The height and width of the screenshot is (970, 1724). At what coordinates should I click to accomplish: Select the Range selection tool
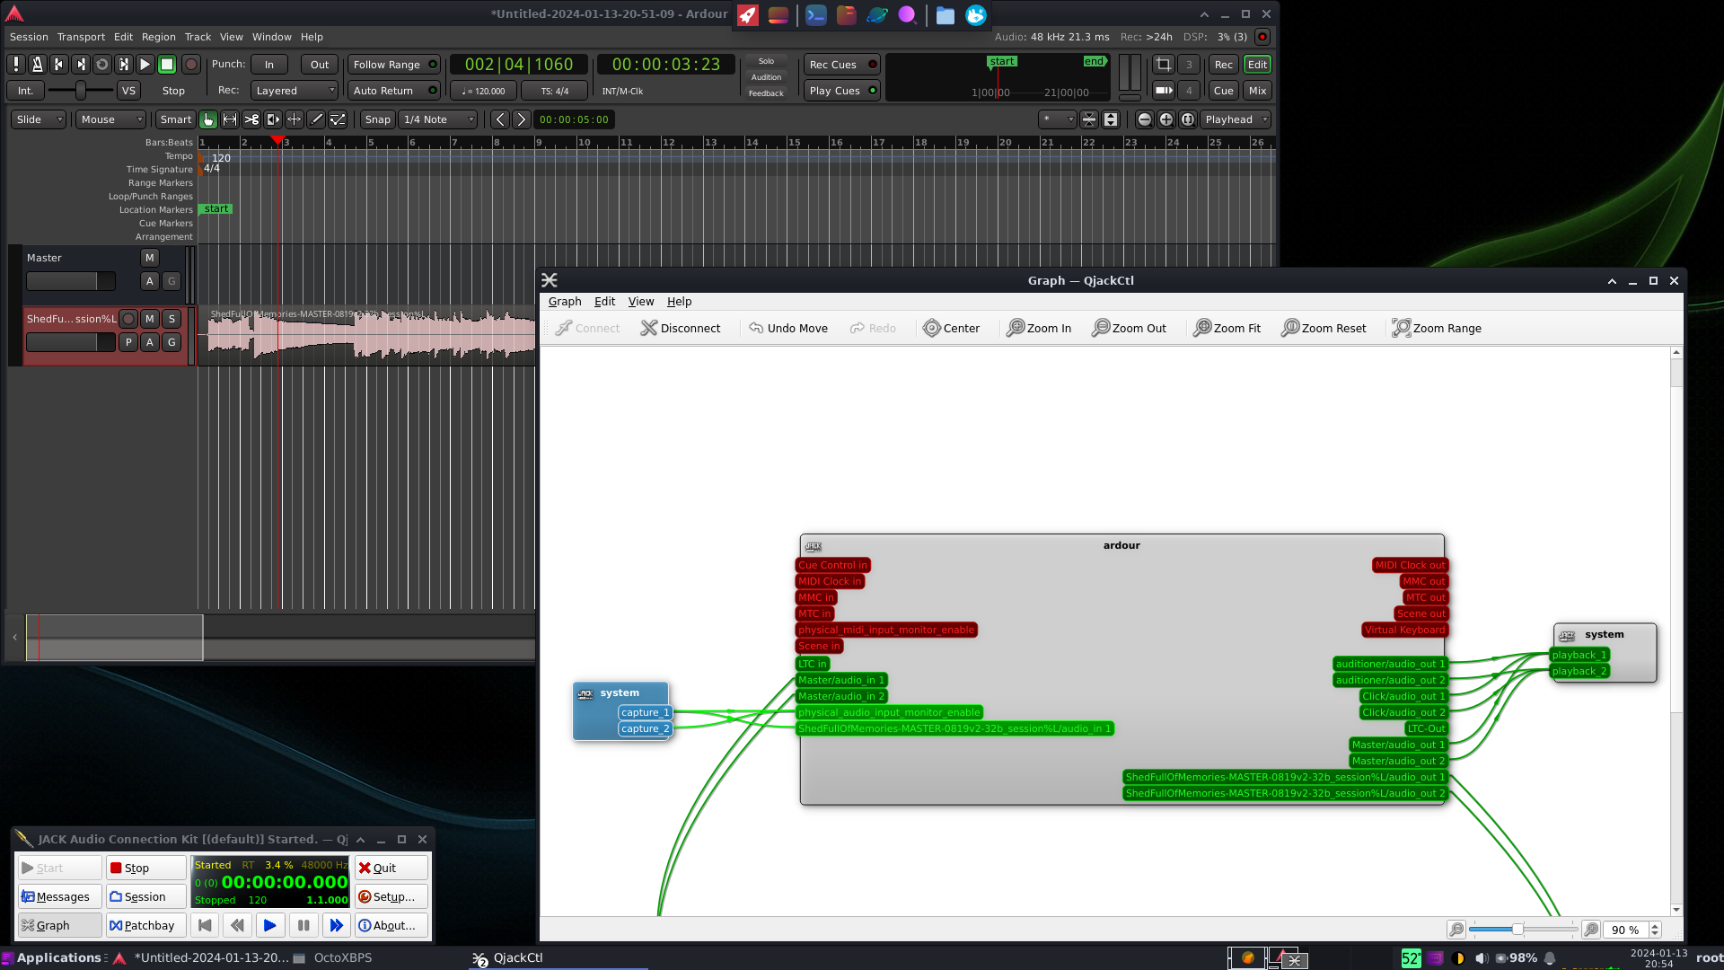coord(230,119)
